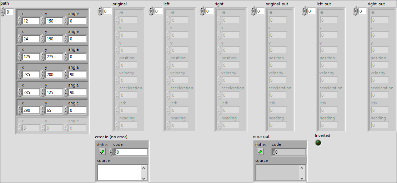Viewport: 397px width, 183px height.
Task: Click the error in code field
Action: pyautogui.click(x=131, y=152)
